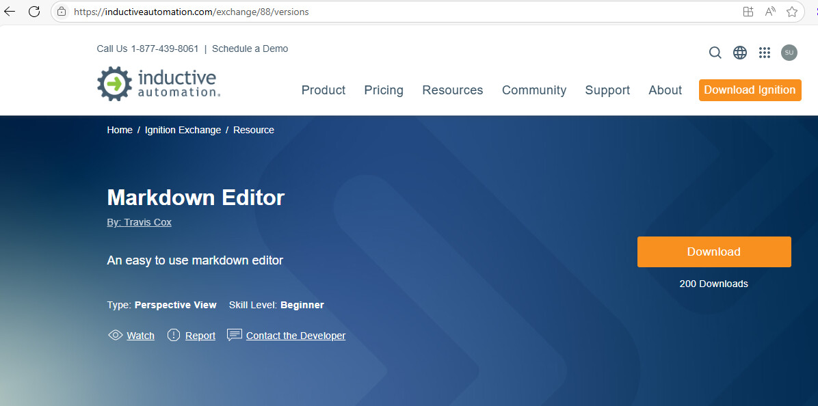Screen dimensions: 818x406
Task: Open the nine-dot apps grid icon
Action: 764,53
